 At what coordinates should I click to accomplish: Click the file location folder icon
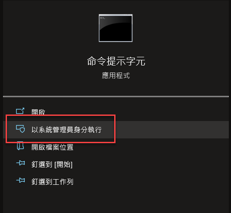pyautogui.click(x=20, y=146)
